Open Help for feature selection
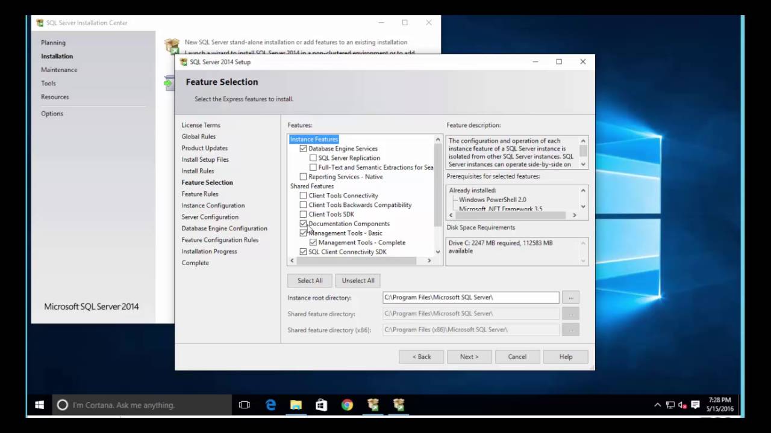 click(x=566, y=357)
